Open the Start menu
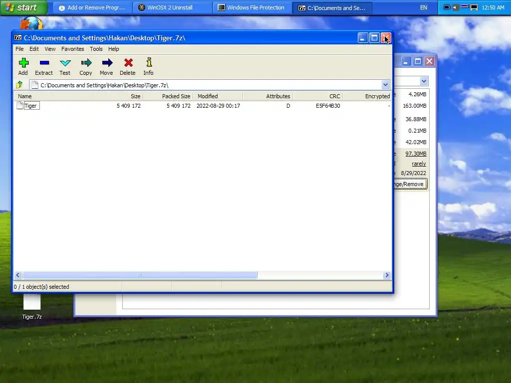This screenshot has width=511, height=383. 23,7
